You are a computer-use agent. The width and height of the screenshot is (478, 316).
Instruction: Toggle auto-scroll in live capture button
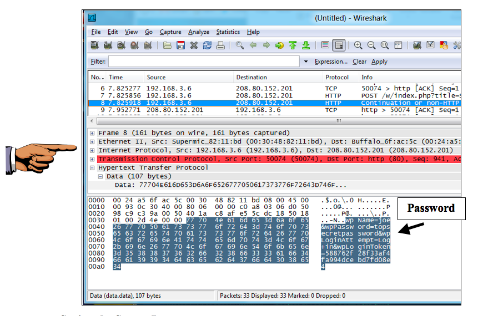click(x=339, y=45)
